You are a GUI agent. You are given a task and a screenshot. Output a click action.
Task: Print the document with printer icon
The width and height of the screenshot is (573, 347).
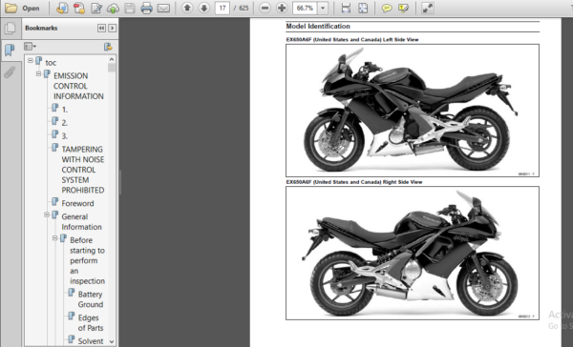pyautogui.click(x=146, y=8)
